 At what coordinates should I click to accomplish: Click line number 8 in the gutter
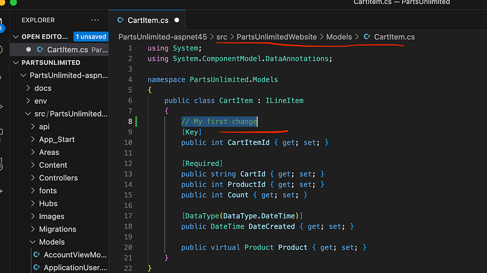(130, 121)
